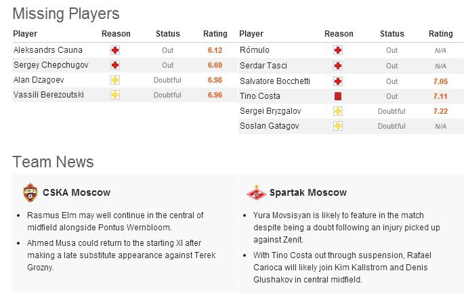This screenshot has width=466, height=294.
Task: Click Rómulo's red injury cross icon
Action: 338,50
